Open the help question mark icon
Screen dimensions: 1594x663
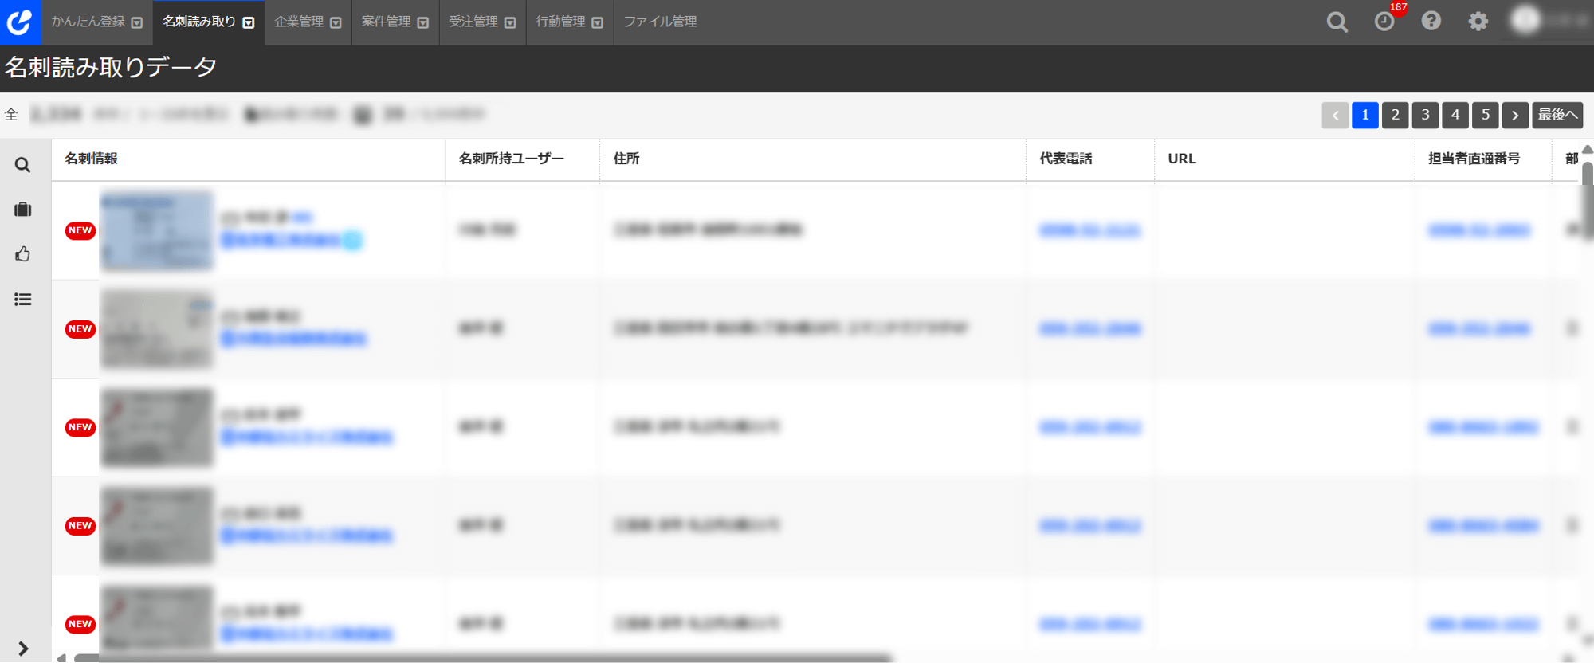pyautogui.click(x=1431, y=21)
